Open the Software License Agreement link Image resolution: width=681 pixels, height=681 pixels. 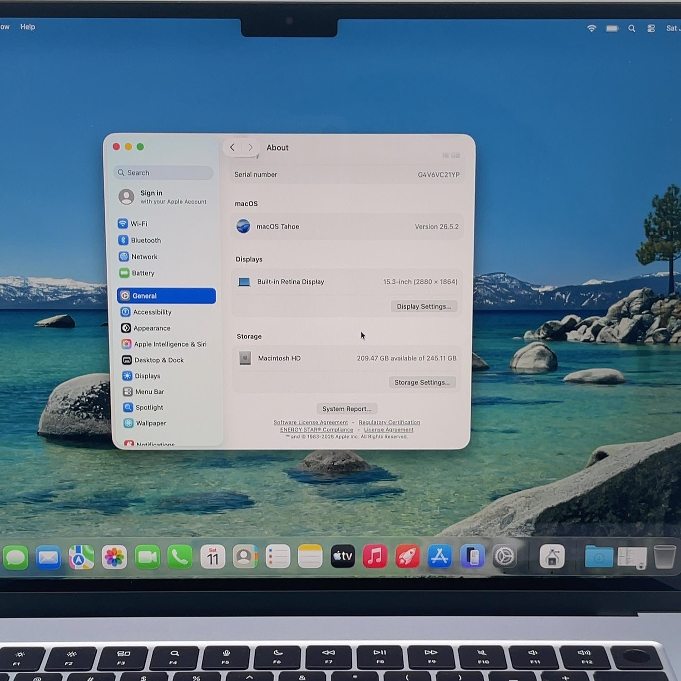point(311,422)
